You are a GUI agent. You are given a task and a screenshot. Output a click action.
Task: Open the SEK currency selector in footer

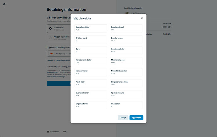click(65, 132)
